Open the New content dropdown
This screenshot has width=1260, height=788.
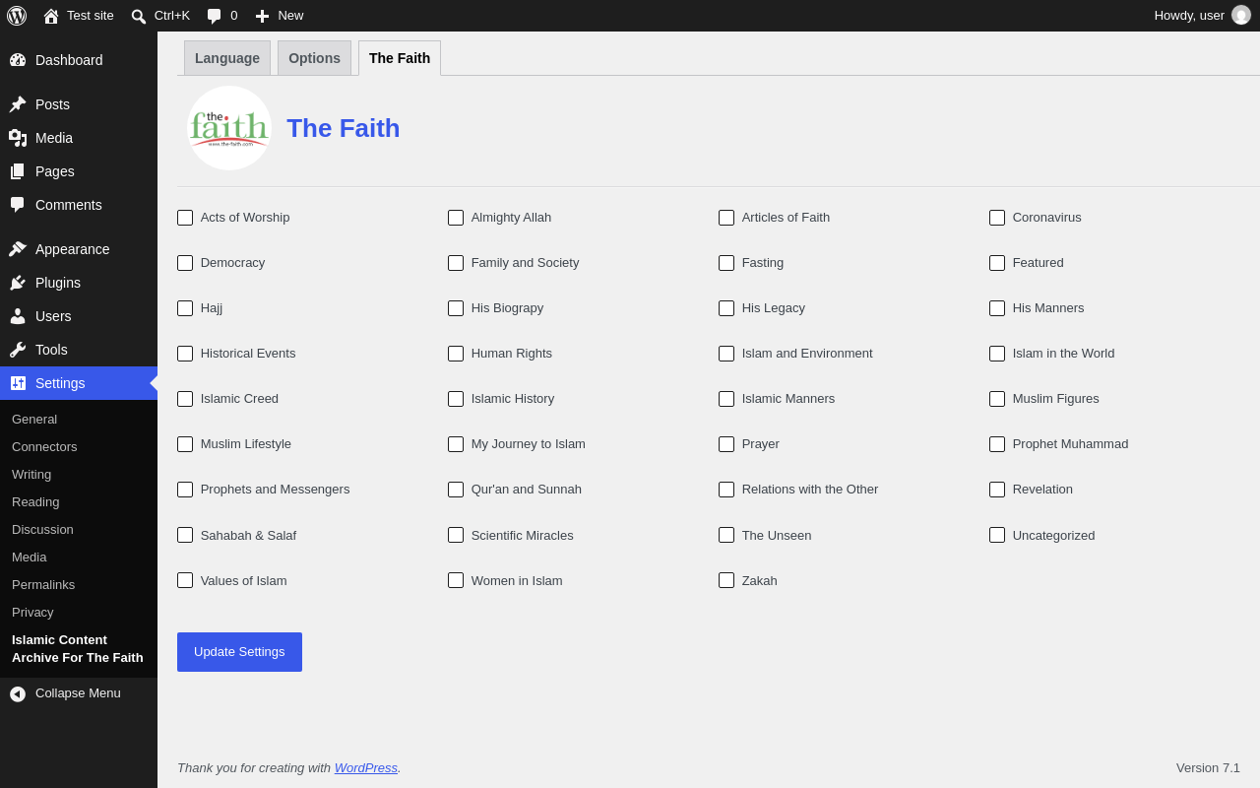280,16
